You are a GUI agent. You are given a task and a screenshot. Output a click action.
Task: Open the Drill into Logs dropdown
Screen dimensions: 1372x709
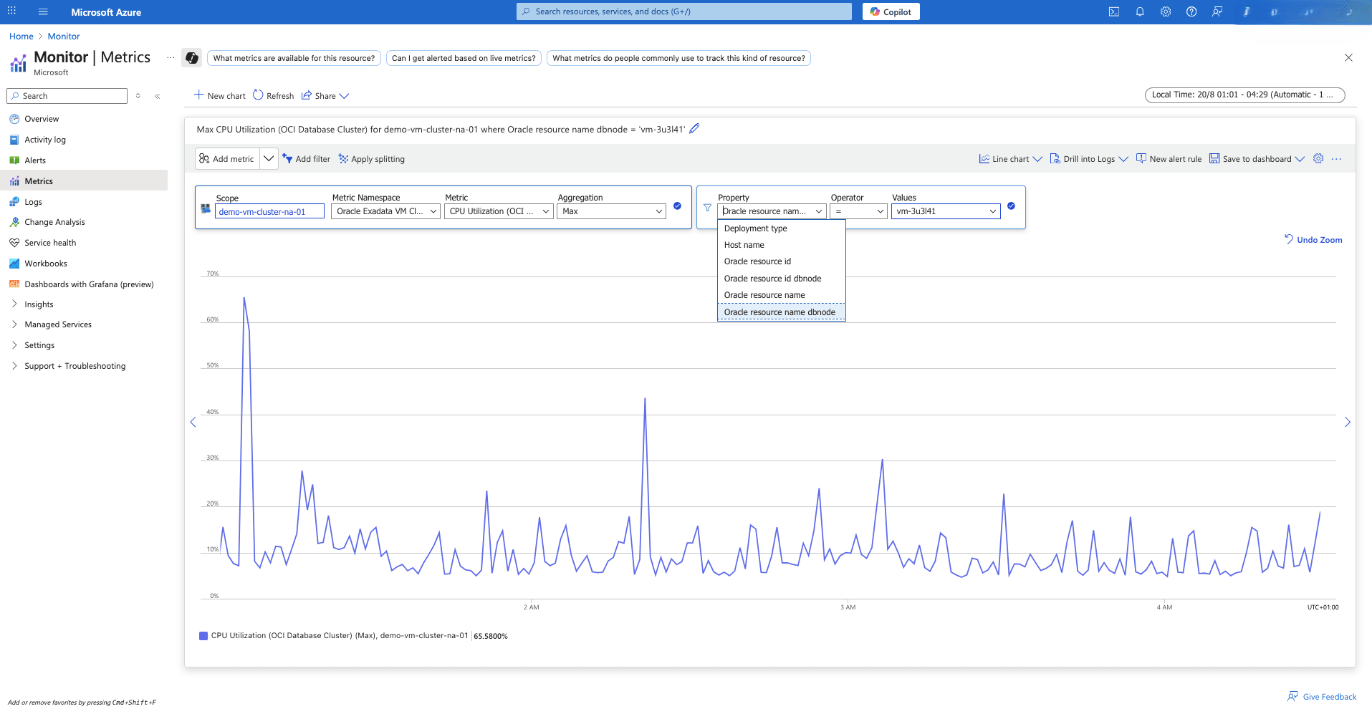point(1089,159)
